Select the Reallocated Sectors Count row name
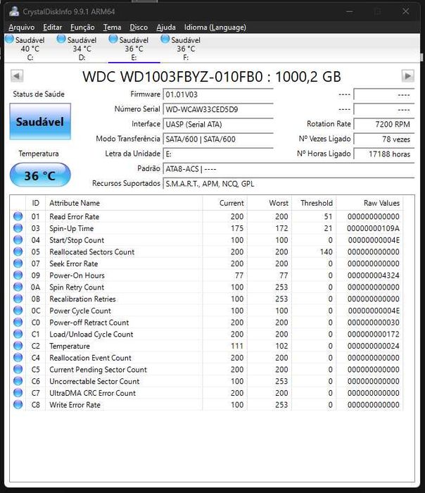The image size is (425, 493). click(x=91, y=252)
